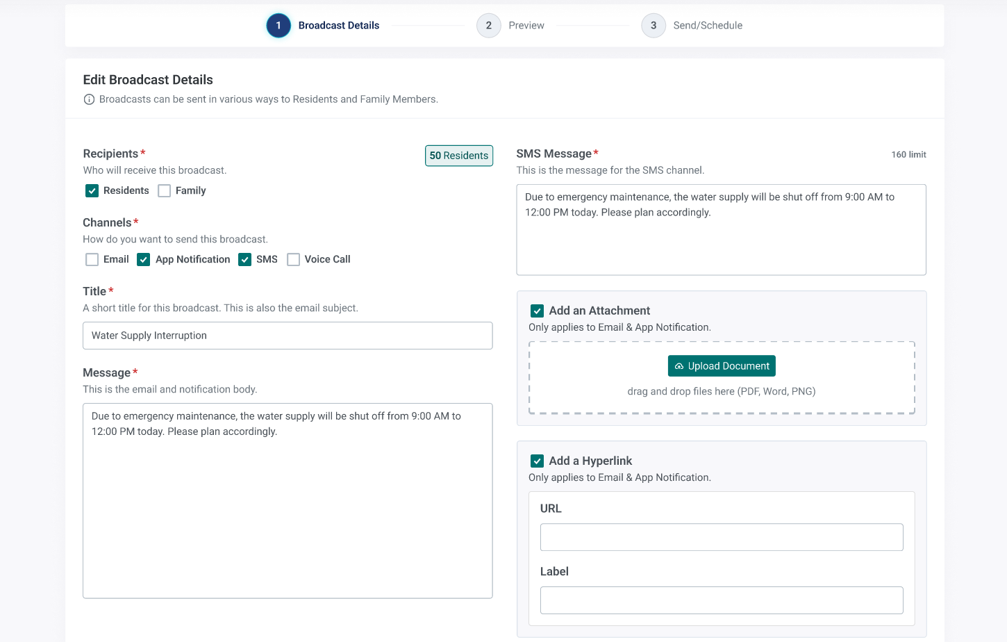The image size is (1007, 642).
Task: Click into the Title input field
Action: (288, 336)
